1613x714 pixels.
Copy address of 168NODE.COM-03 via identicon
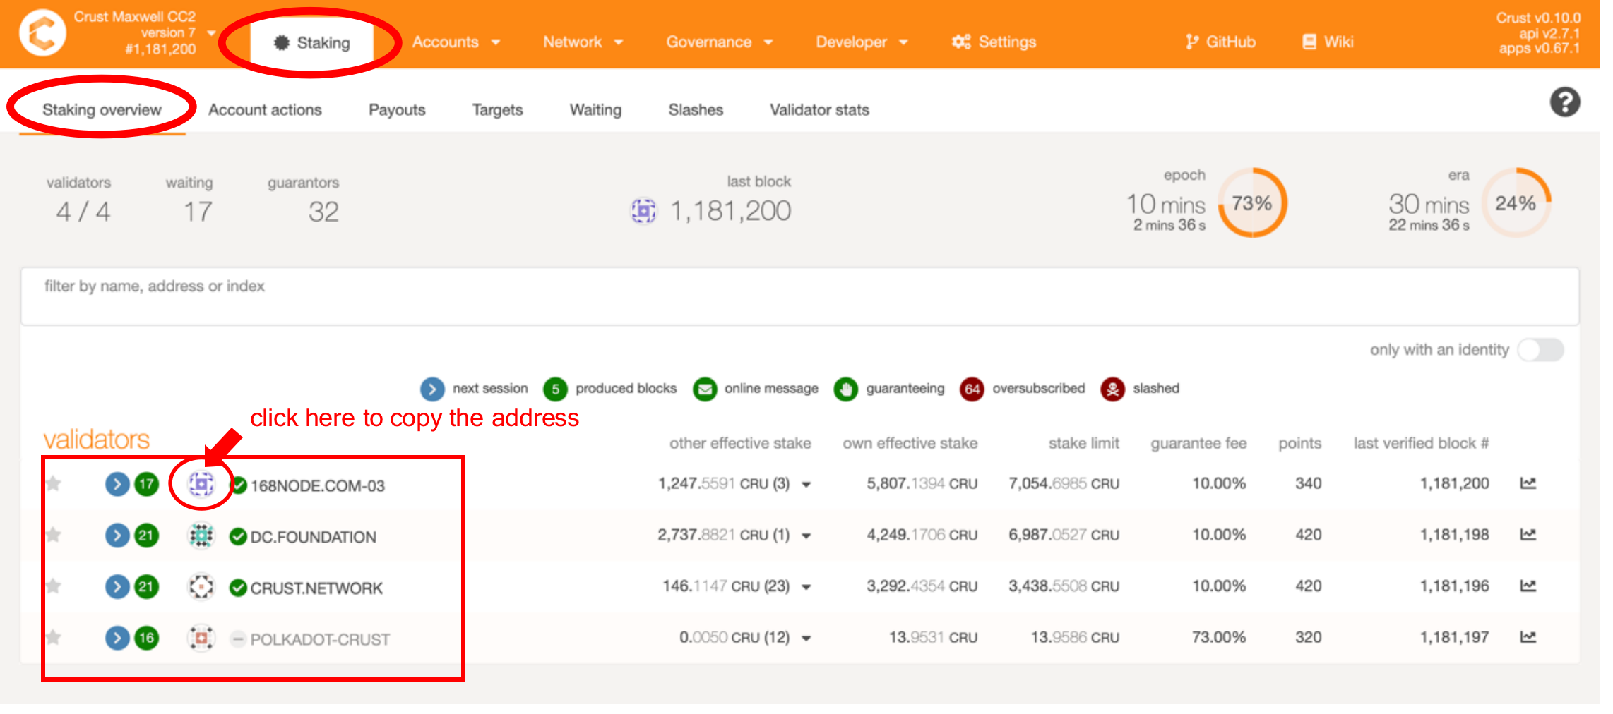[x=201, y=484]
